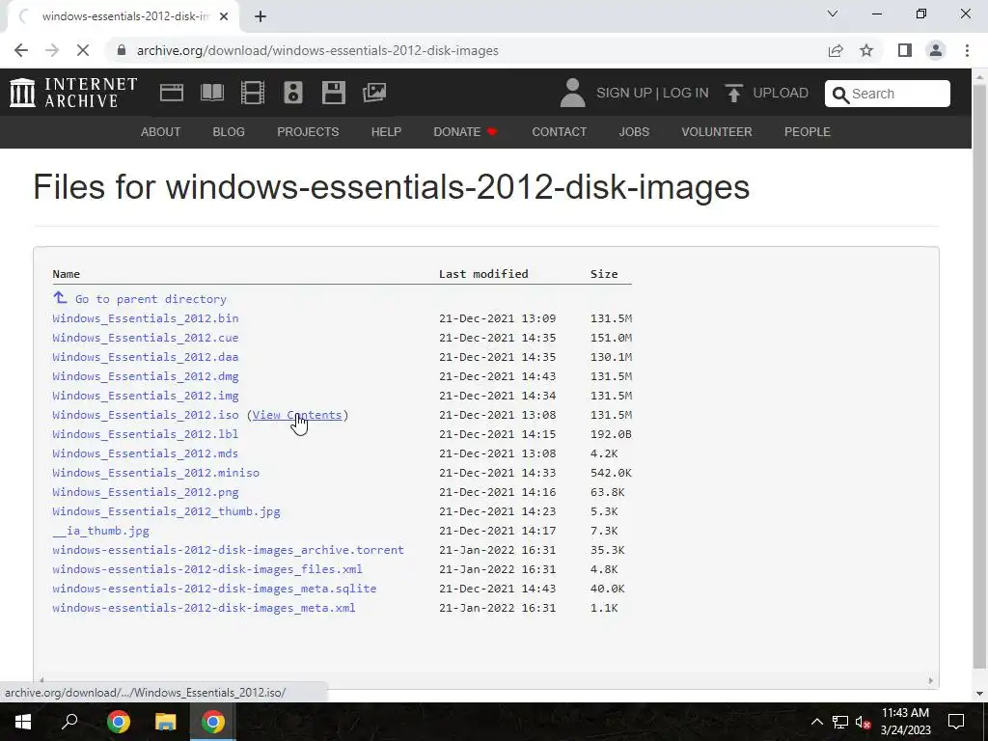Viewport: 988px width, 741px height.
Task: Click the user avatar icon
Action: 572,93
